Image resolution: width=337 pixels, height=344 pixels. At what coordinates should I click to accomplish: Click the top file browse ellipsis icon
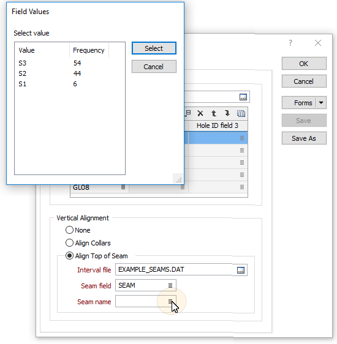point(243,97)
